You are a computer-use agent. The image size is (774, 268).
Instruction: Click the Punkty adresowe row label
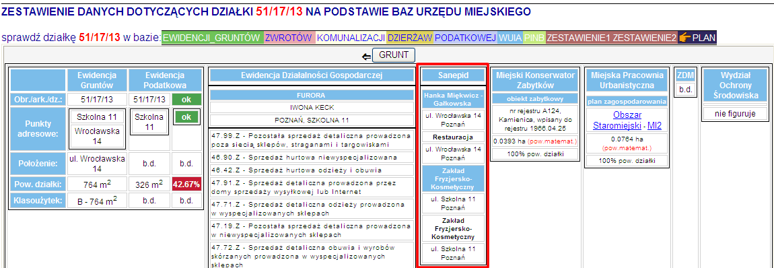[x=38, y=129]
